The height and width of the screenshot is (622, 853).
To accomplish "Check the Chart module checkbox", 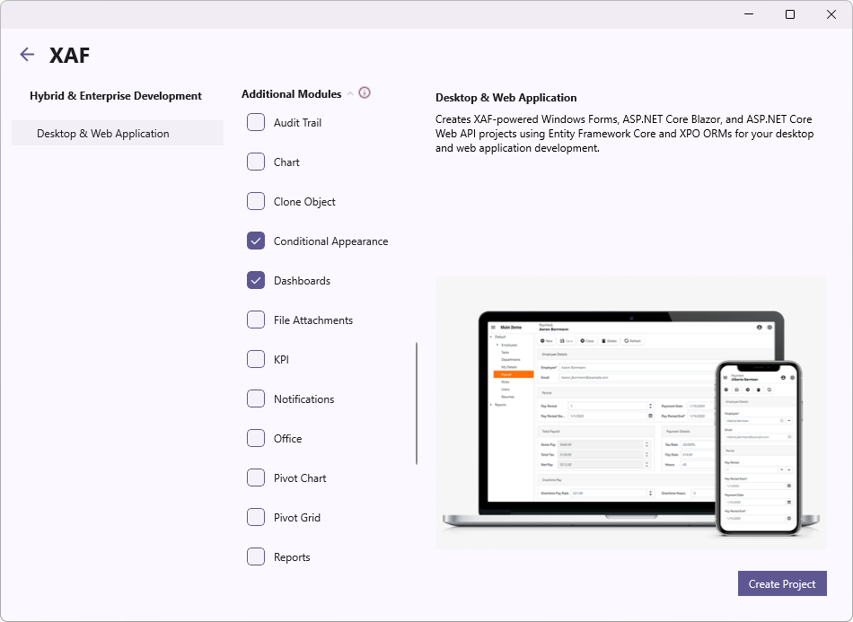I will tap(256, 162).
